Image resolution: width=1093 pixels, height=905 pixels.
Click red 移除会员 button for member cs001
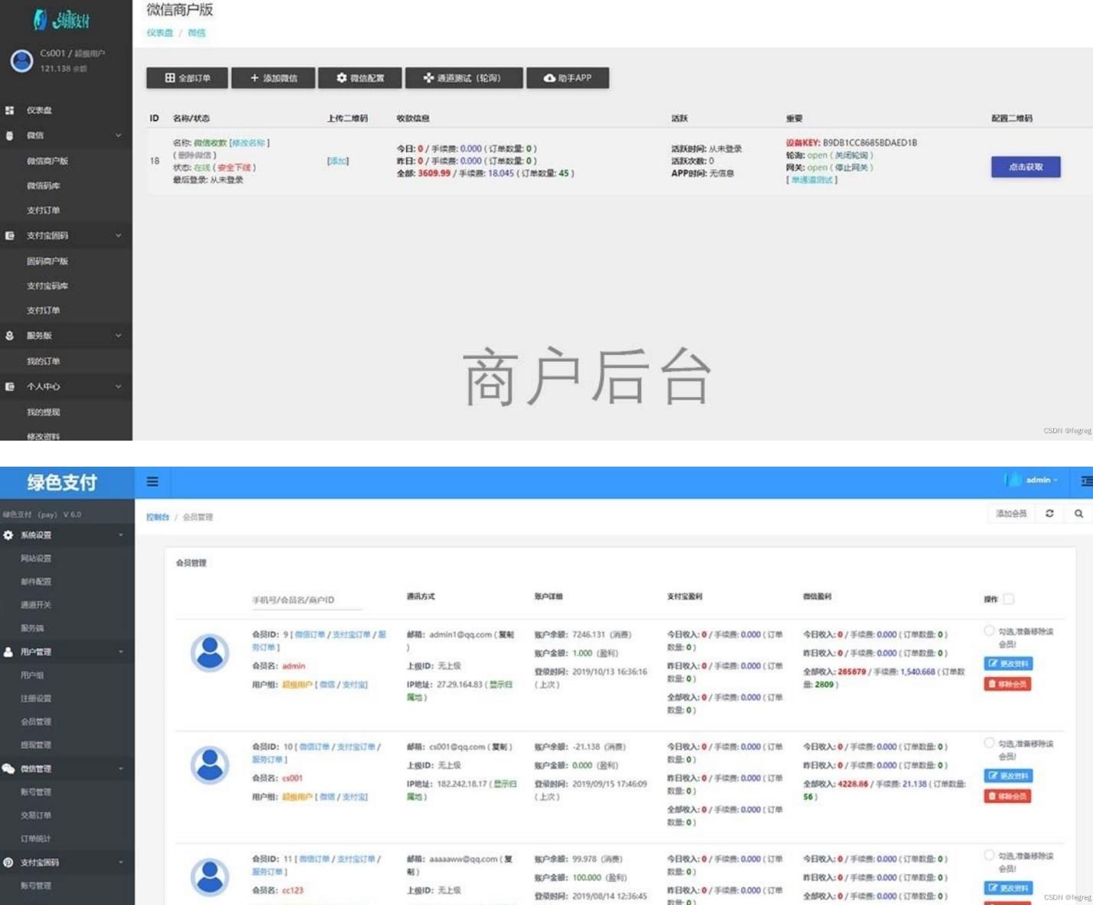[x=1007, y=796]
